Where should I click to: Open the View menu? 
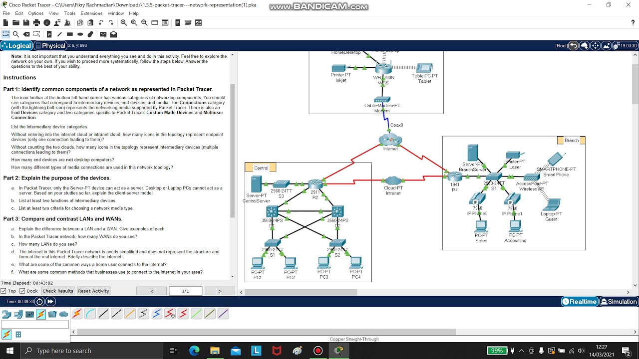coord(53,13)
